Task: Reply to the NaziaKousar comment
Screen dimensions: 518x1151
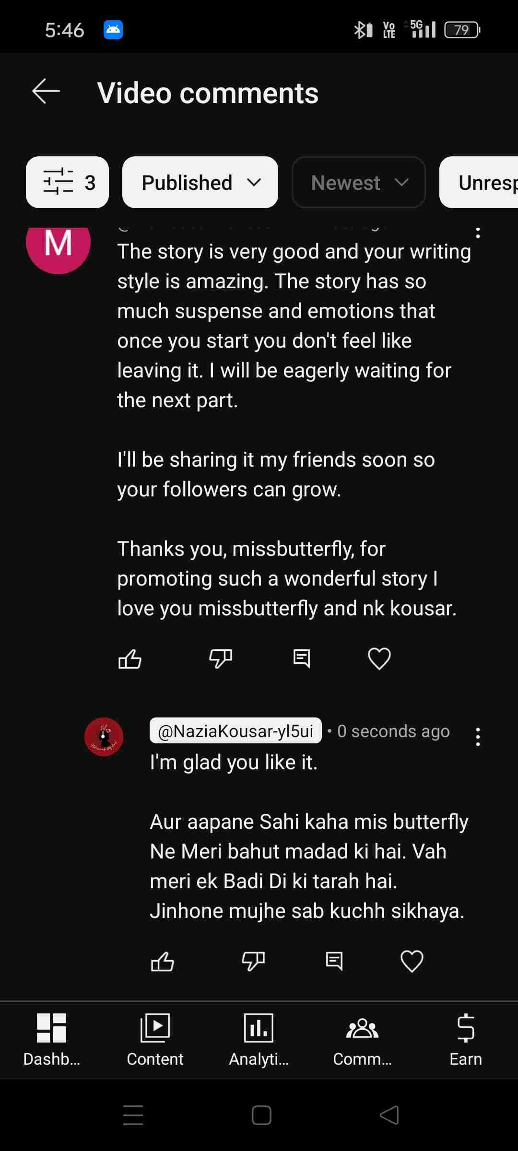Action: (334, 961)
